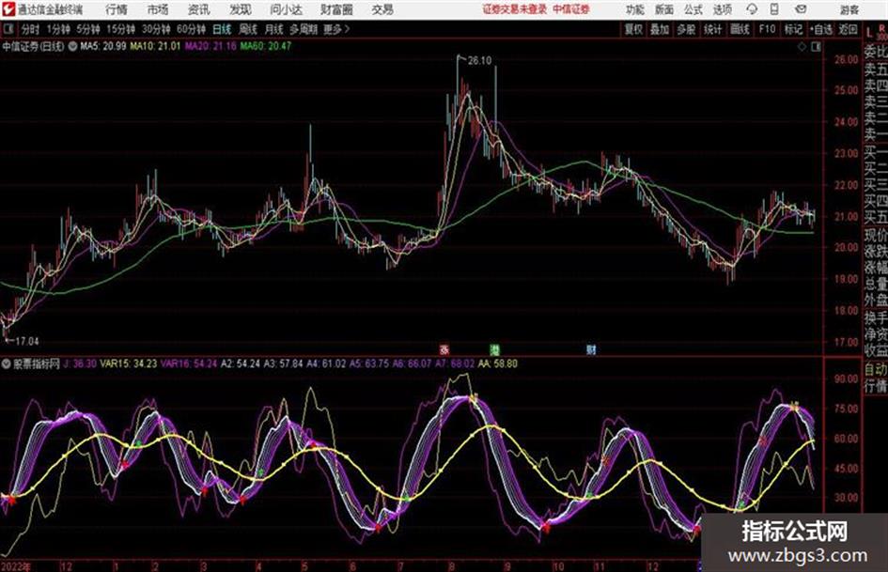Image resolution: width=888 pixels, height=572 pixels.
Task: Open the mail envelope icon
Action: click(x=801, y=9)
